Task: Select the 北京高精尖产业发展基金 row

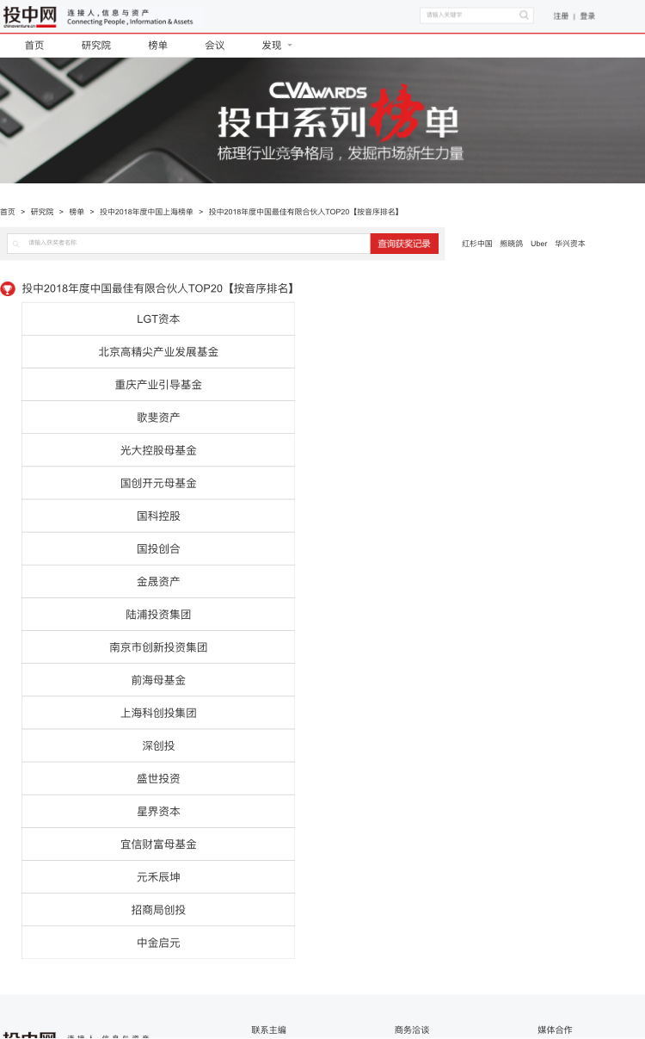Action: coord(158,352)
